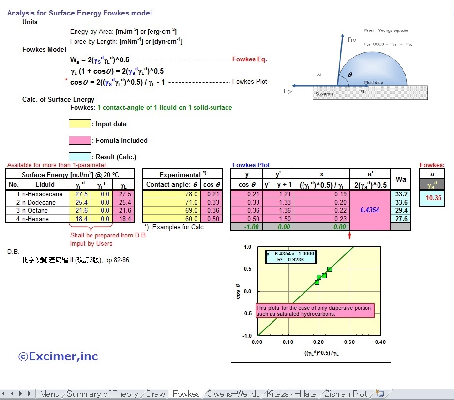
Task: Click the yellow Input data swatch
Action: [80, 124]
